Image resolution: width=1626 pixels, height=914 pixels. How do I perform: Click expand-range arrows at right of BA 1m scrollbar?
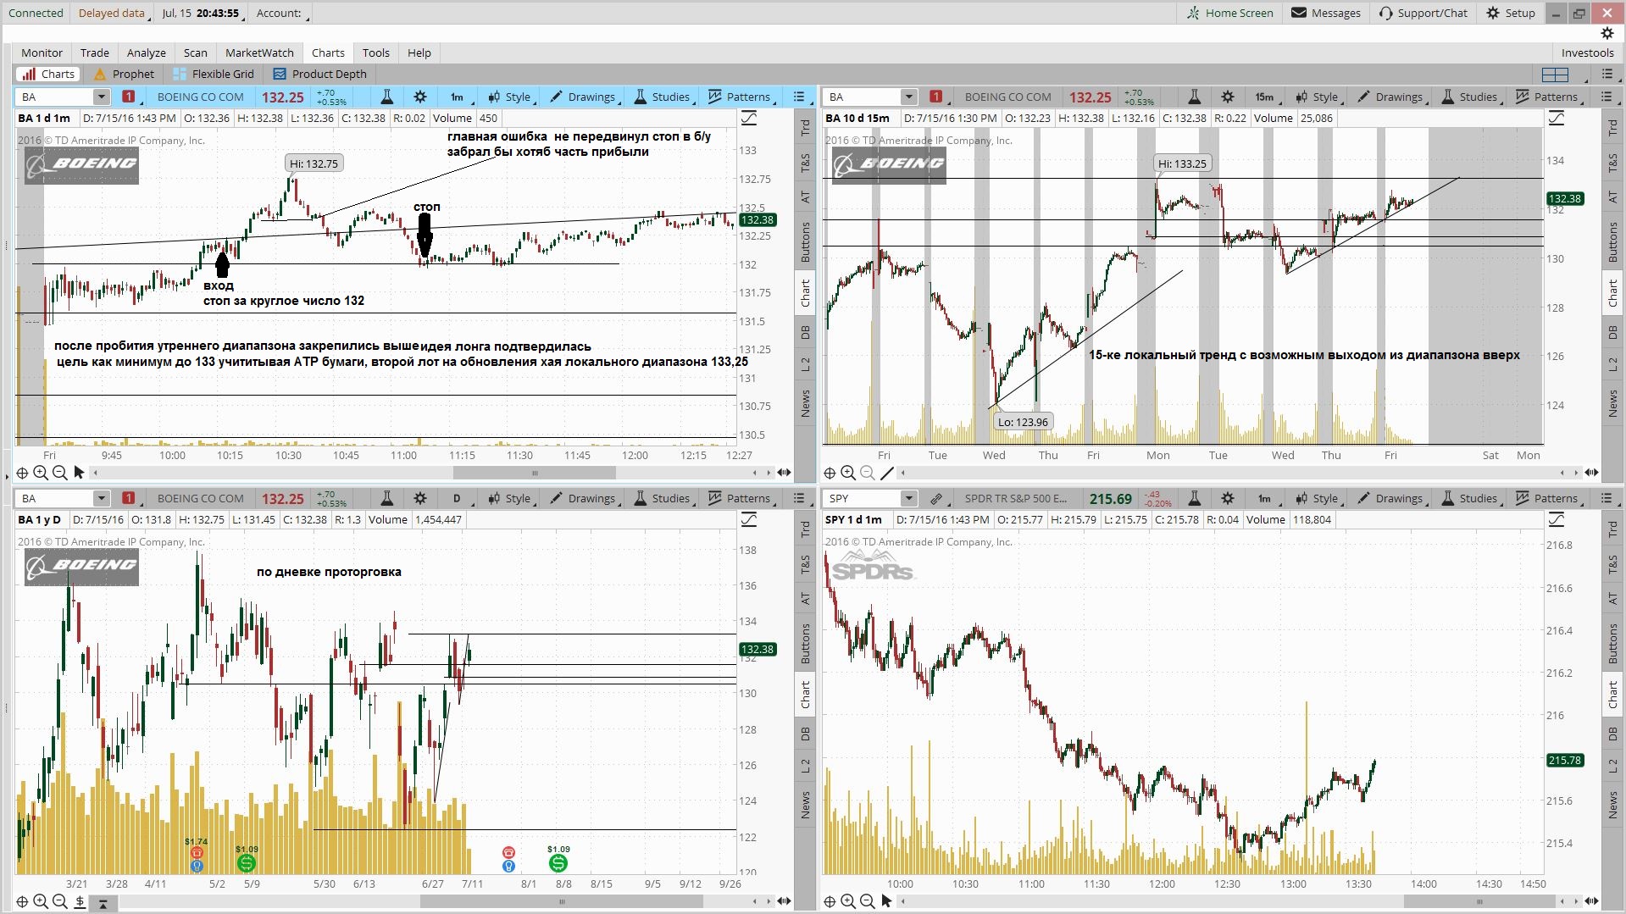click(x=784, y=473)
